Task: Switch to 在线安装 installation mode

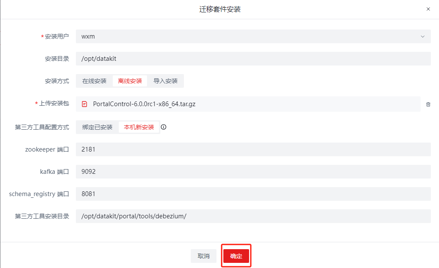Action: click(94, 81)
